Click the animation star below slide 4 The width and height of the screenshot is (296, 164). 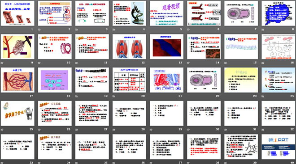[x=114, y=29]
